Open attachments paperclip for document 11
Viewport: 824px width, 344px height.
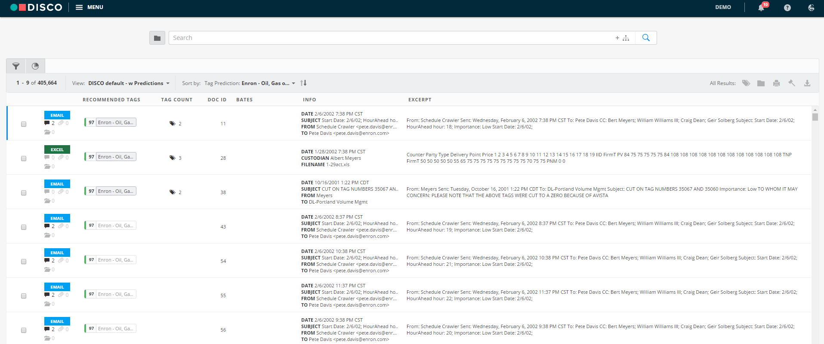tap(61, 123)
